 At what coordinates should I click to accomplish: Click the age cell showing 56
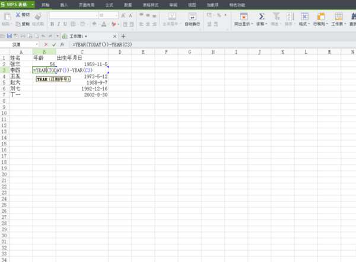click(x=44, y=64)
